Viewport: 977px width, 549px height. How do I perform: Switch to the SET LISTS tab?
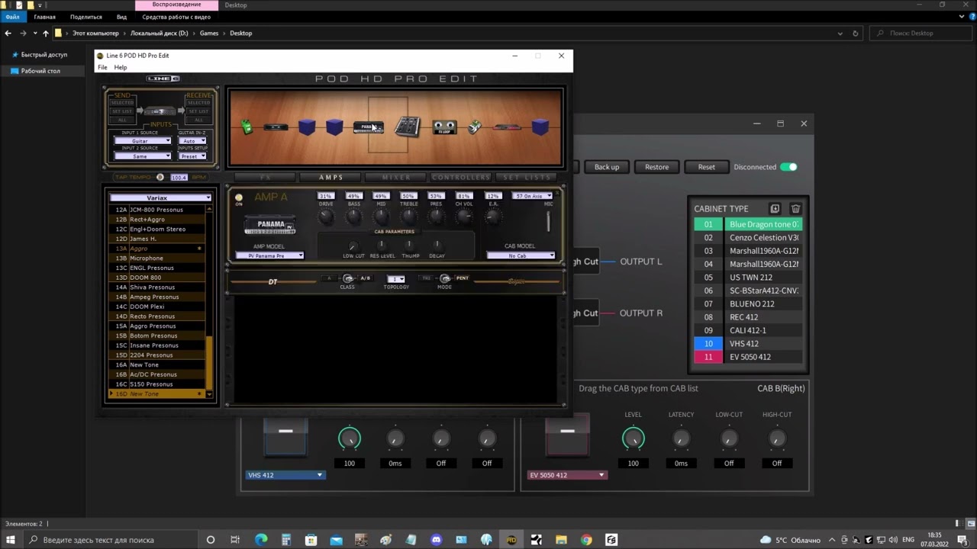(527, 177)
